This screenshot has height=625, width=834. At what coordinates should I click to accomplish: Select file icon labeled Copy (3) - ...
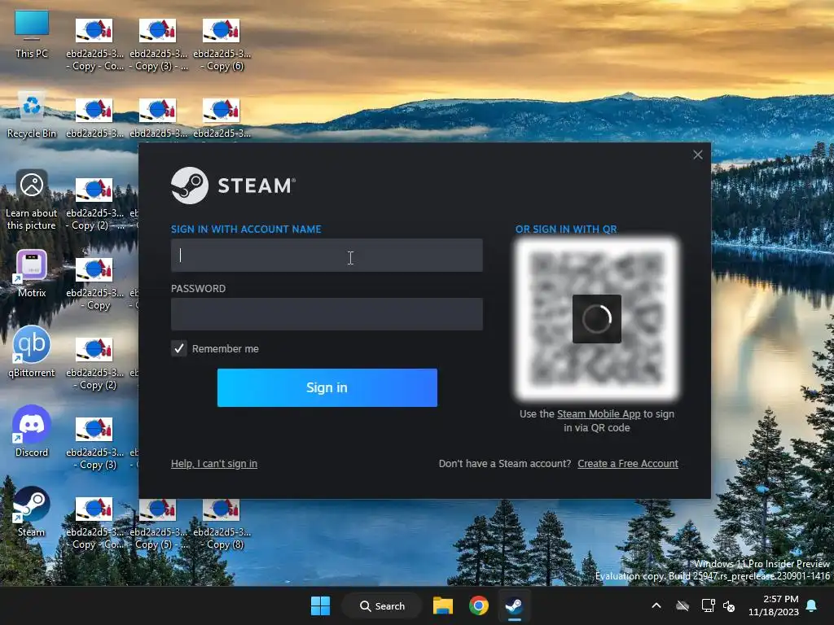coord(158,46)
